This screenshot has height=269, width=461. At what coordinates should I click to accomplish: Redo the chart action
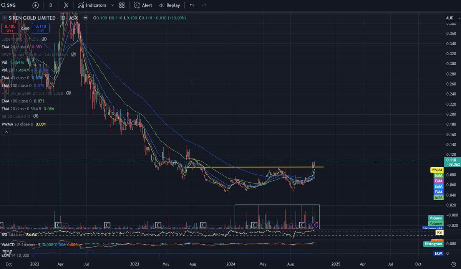click(204, 5)
